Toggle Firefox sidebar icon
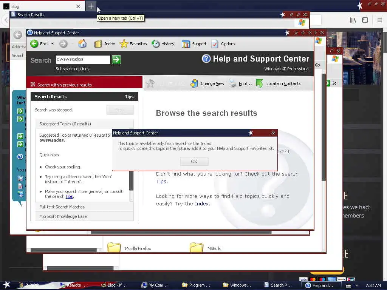The width and height of the screenshot is (387, 290). pos(365,20)
